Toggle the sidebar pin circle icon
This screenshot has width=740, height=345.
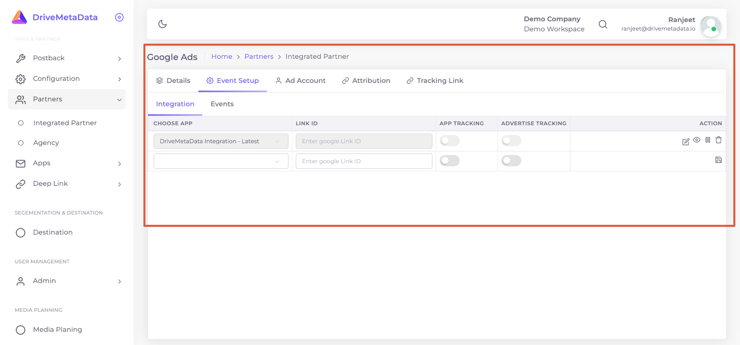tap(119, 17)
